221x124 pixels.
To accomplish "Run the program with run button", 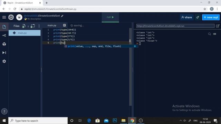I will click(x=110, y=17).
